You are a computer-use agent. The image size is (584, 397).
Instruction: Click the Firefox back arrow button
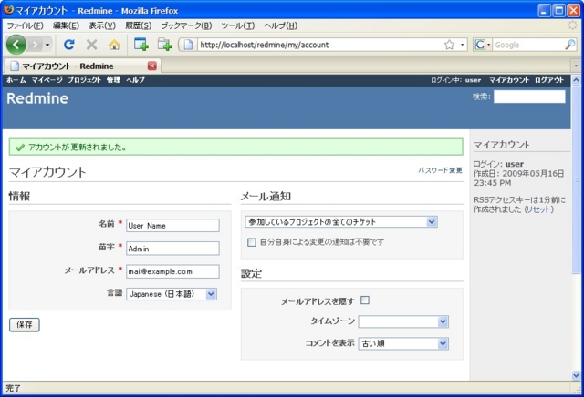(x=16, y=45)
